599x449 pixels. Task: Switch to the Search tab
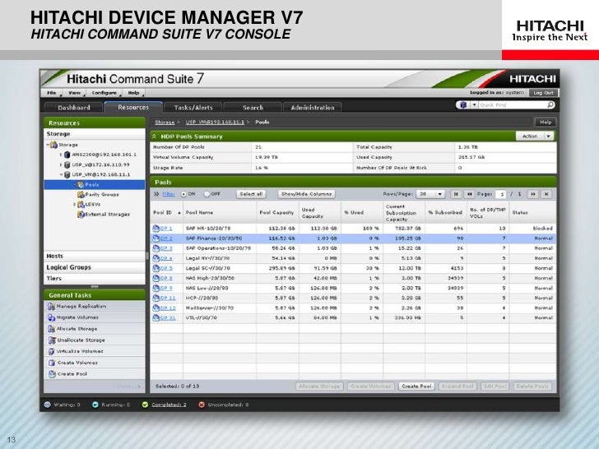(x=253, y=108)
